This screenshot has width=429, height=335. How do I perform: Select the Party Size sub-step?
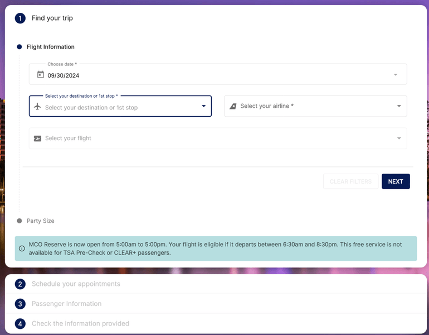point(40,221)
